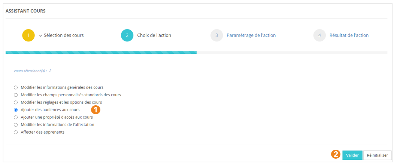Select the Affecter des apprenants option

[16, 132]
